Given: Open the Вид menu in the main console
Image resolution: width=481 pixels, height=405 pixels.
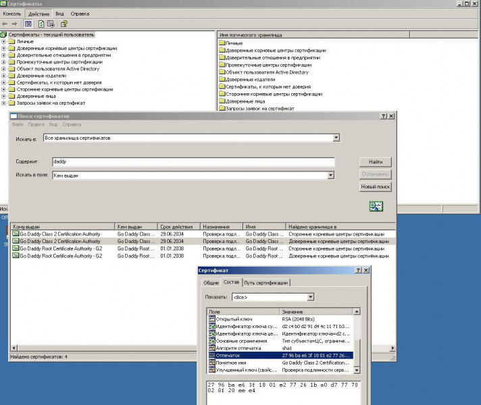Looking at the screenshot, I should pyautogui.click(x=59, y=13).
